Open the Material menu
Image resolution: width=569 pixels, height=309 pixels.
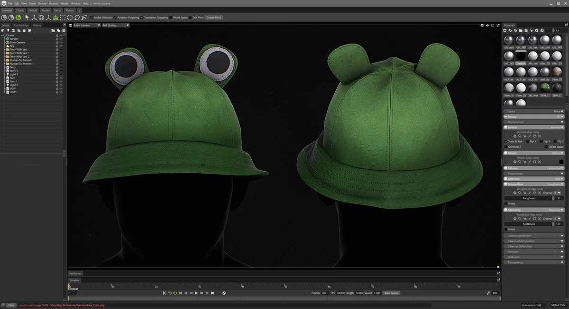click(x=53, y=3)
